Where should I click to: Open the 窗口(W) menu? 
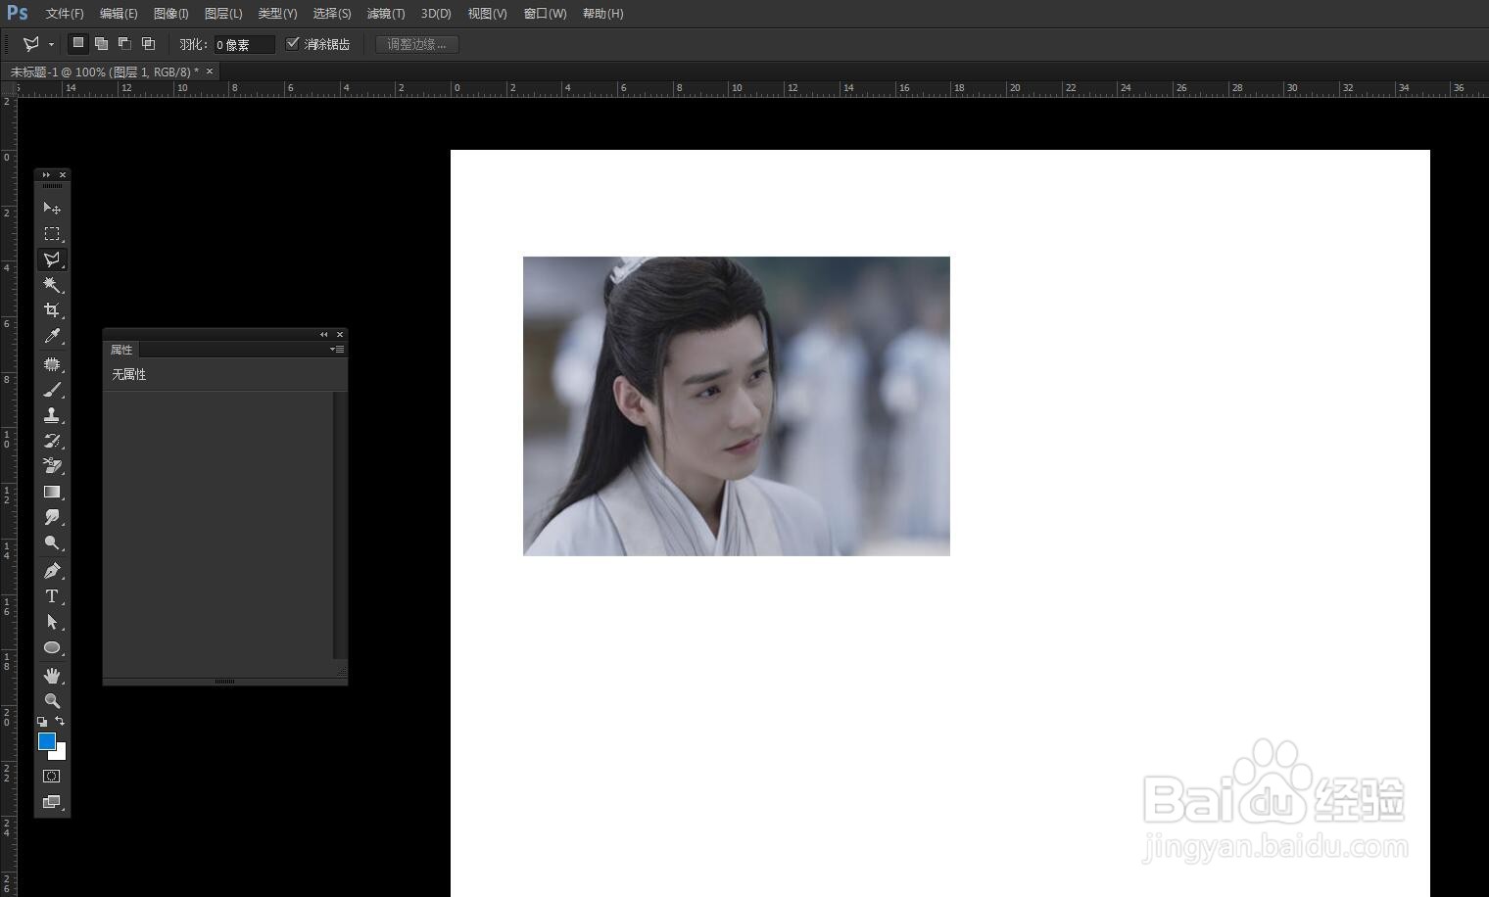click(545, 14)
